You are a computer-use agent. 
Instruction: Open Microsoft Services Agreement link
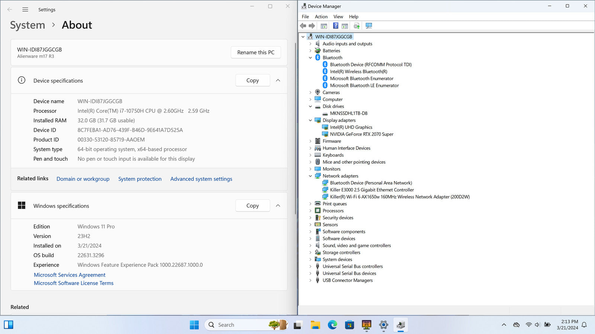[x=70, y=275]
